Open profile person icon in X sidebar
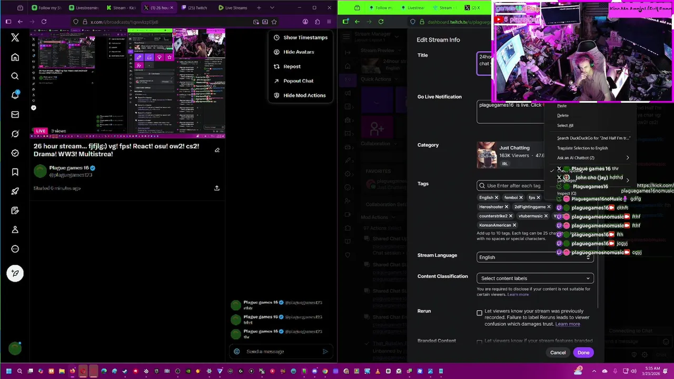 (x=15, y=230)
